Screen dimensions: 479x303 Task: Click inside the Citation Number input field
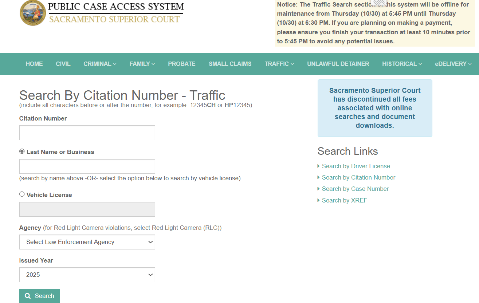[x=87, y=133]
